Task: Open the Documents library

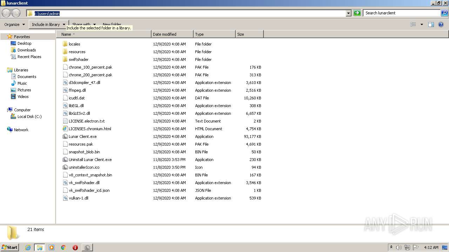Action: pyautogui.click(x=27, y=77)
